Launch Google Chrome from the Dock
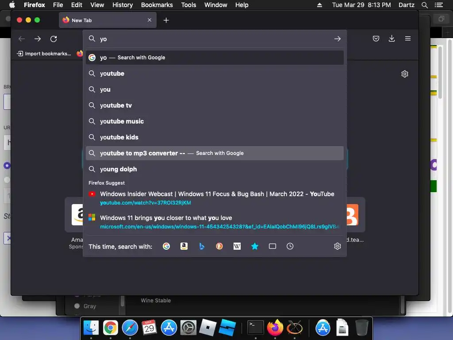Screen dimensions: 453x340 pos(110,328)
